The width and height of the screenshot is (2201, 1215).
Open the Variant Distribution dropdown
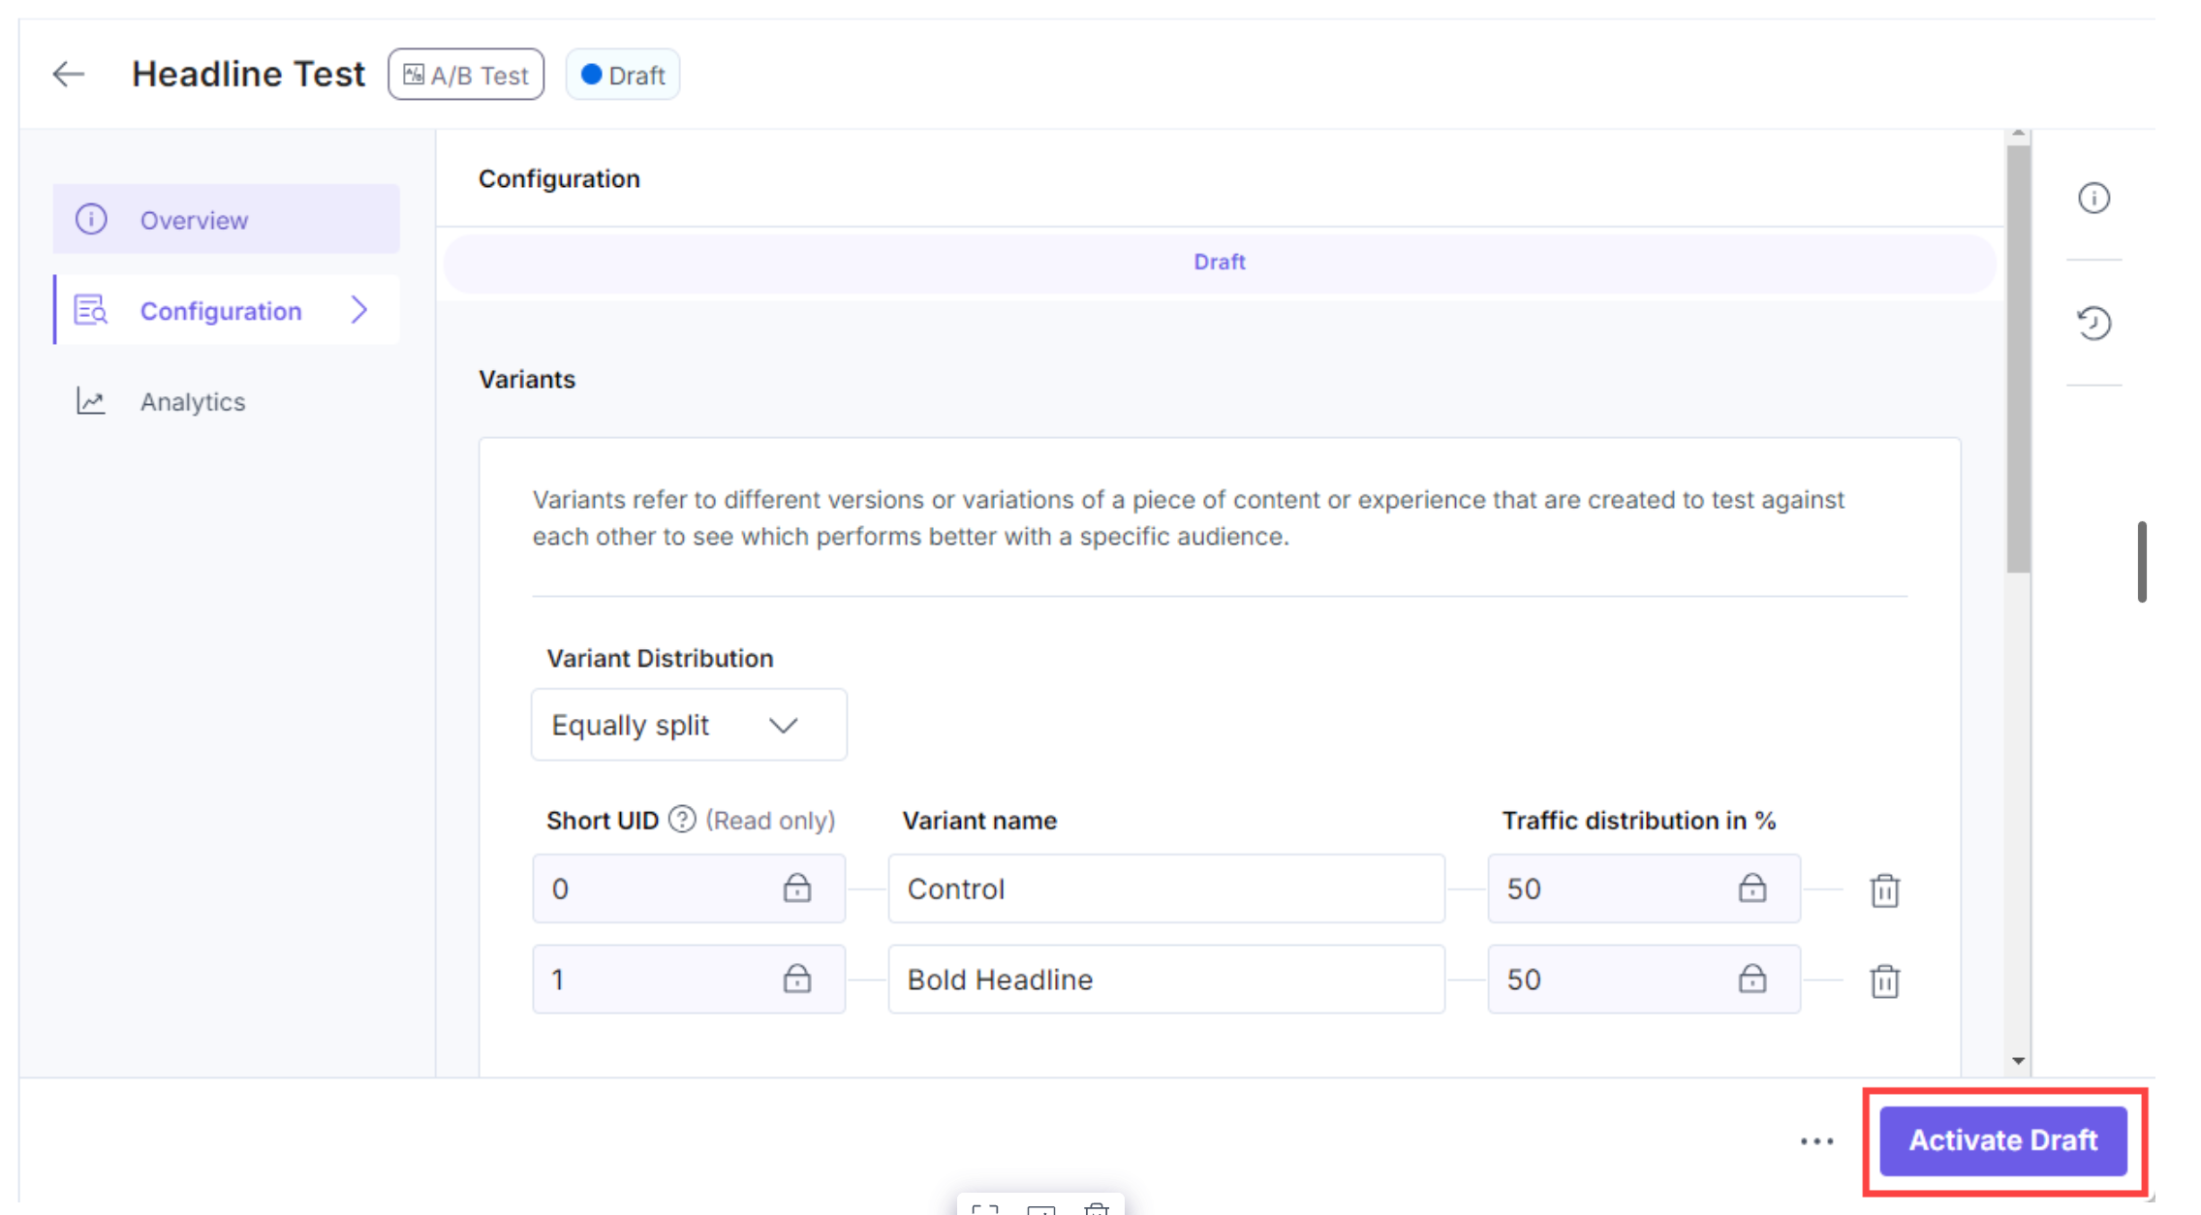689,725
